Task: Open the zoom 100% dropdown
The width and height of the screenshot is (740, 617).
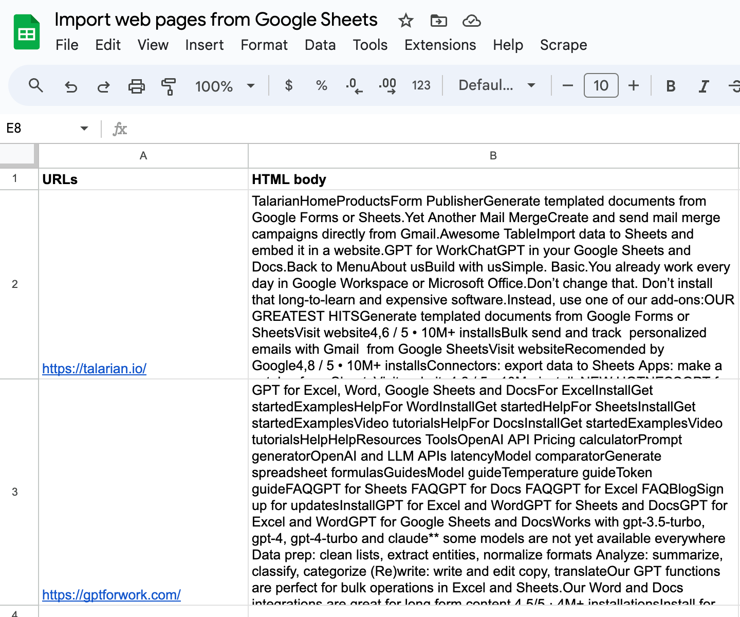Action: (x=225, y=86)
